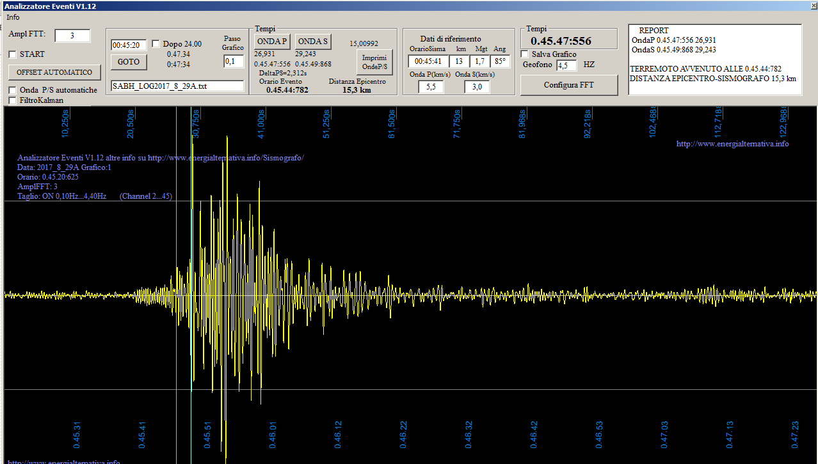Check the Dopo 24.00 option
Viewport: 818px width, 464px height.
(156, 44)
